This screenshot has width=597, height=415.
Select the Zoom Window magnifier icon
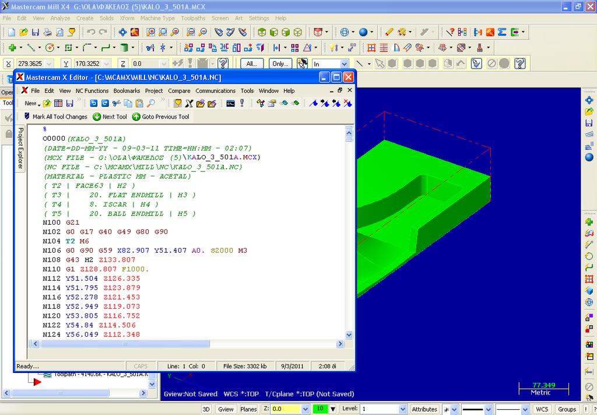click(151, 32)
